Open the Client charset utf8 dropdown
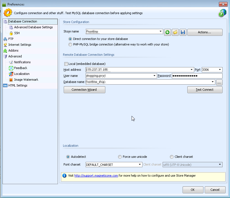This screenshot has height=198, width=230. tap(220, 164)
